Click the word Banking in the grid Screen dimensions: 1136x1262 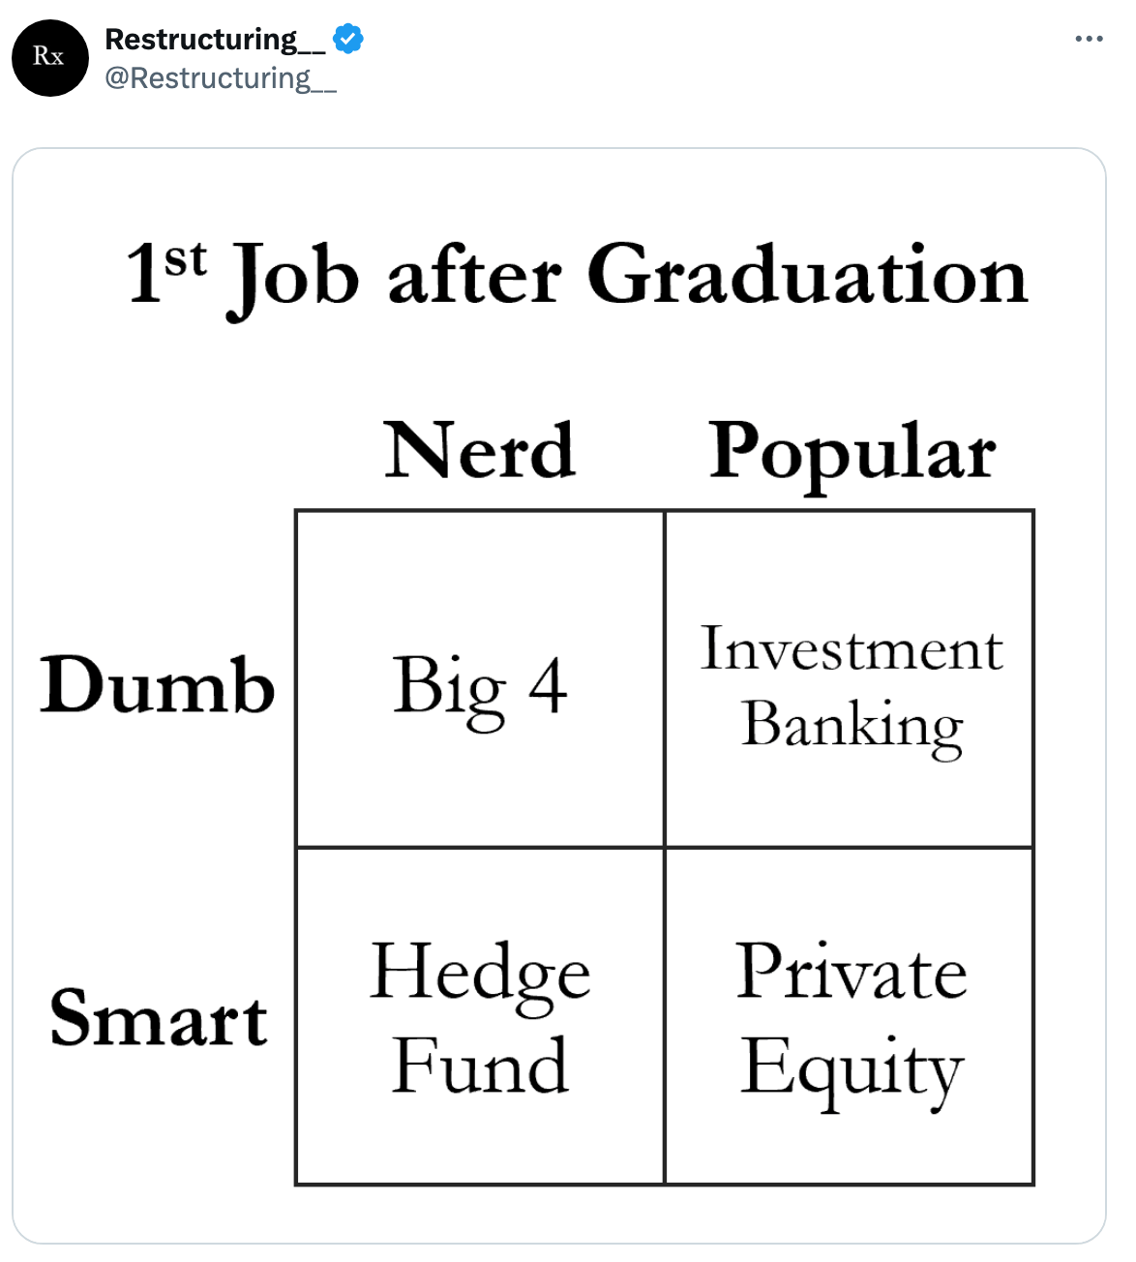[x=852, y=725]
